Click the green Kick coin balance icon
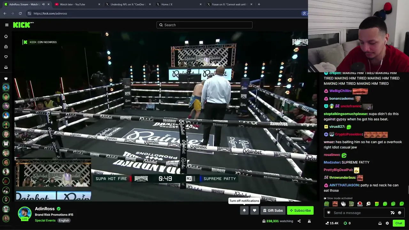The image size is (409, 230). (345, 223)
